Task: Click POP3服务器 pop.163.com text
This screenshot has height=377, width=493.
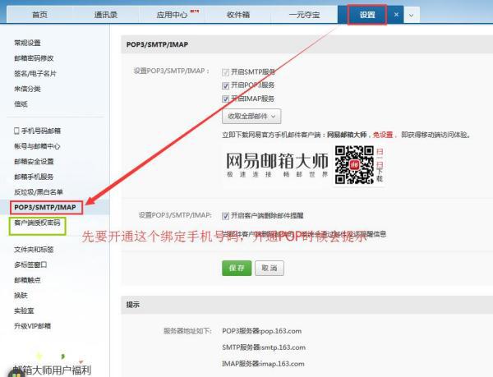Action: tap(261, 331)
